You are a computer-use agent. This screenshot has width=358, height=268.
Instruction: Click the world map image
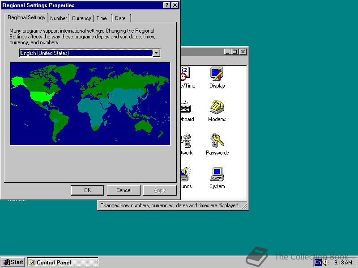point(90,104)
